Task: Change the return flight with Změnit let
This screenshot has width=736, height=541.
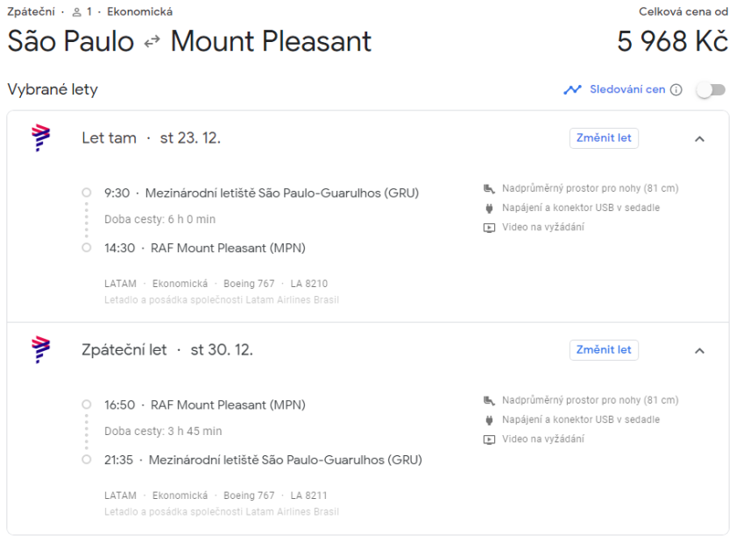Action: [x=604, y=350]
